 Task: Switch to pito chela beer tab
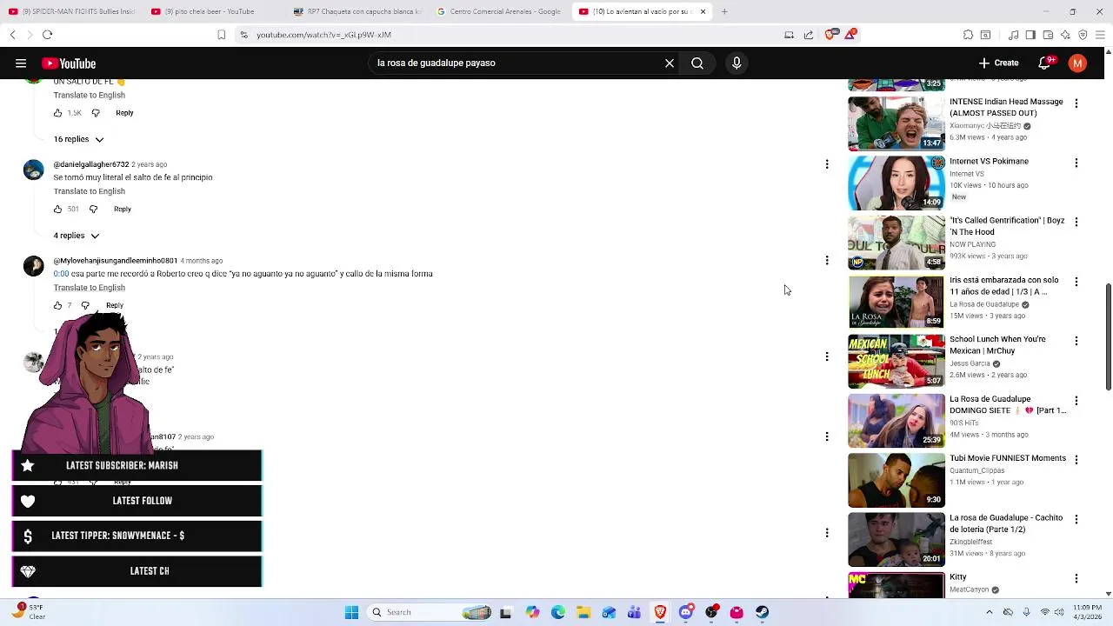213,12
